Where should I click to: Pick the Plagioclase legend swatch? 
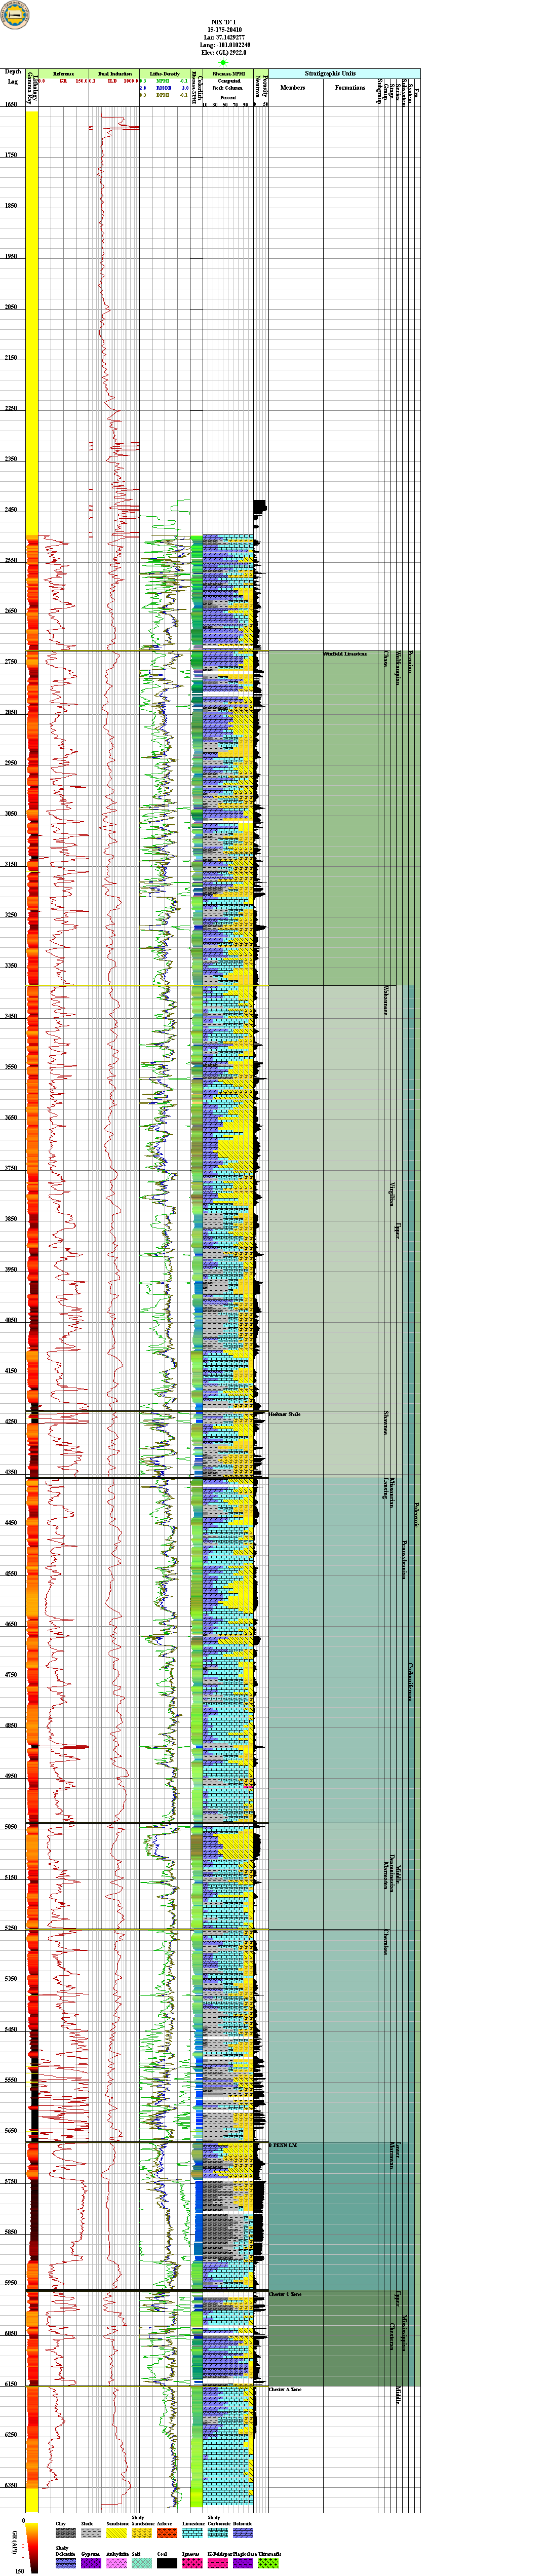[242, 2563]
